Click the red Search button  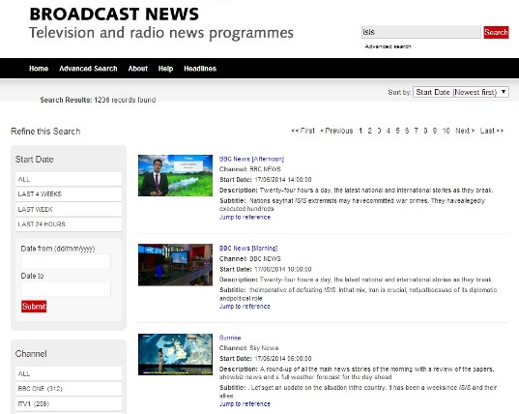pyautogui.click(x=496, y=33)
